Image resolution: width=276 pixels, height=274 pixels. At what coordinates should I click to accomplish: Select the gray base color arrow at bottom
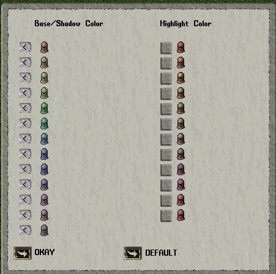tap(25, 230)
